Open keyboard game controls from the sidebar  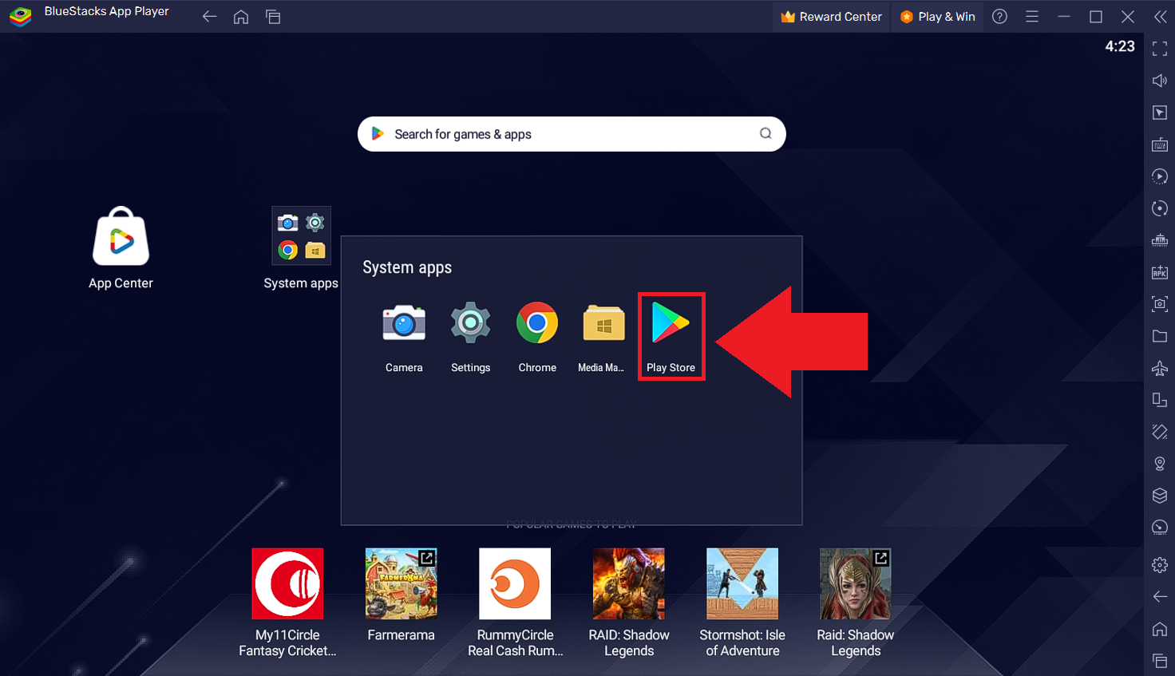1159,144
